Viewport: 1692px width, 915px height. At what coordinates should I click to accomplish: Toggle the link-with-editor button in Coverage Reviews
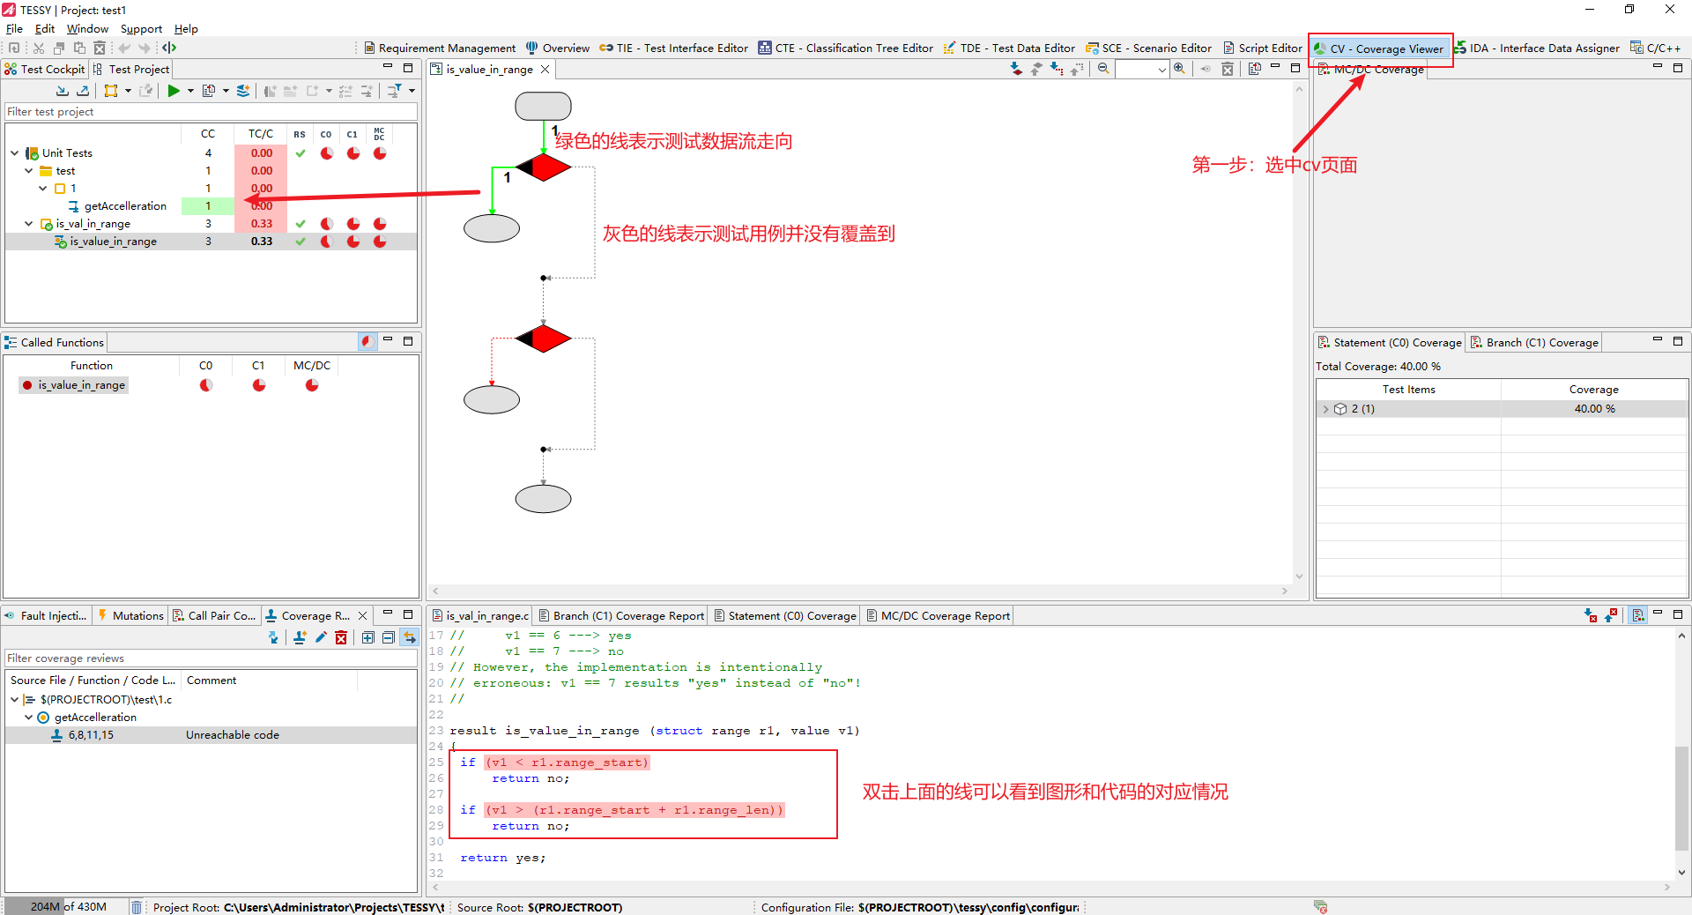pos(410,637)
